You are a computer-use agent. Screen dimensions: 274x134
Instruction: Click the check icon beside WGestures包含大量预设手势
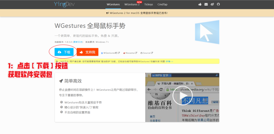[62, 102]
